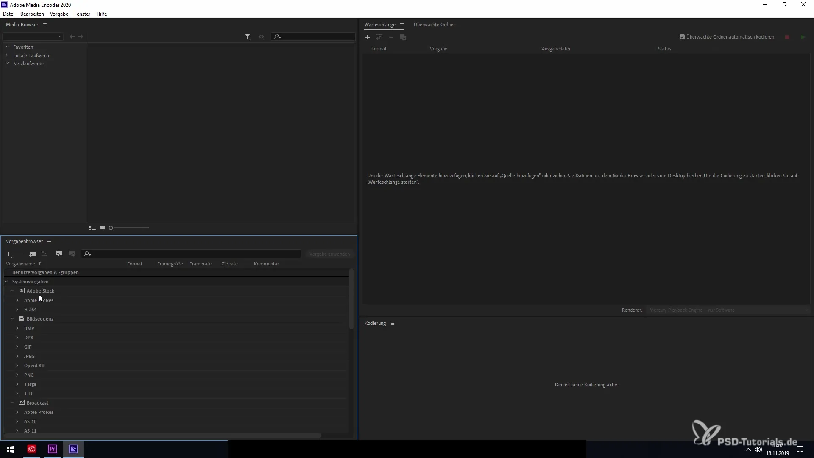Open the file type filter icon
Screen dimensions: 814x458
pos(248,37)
